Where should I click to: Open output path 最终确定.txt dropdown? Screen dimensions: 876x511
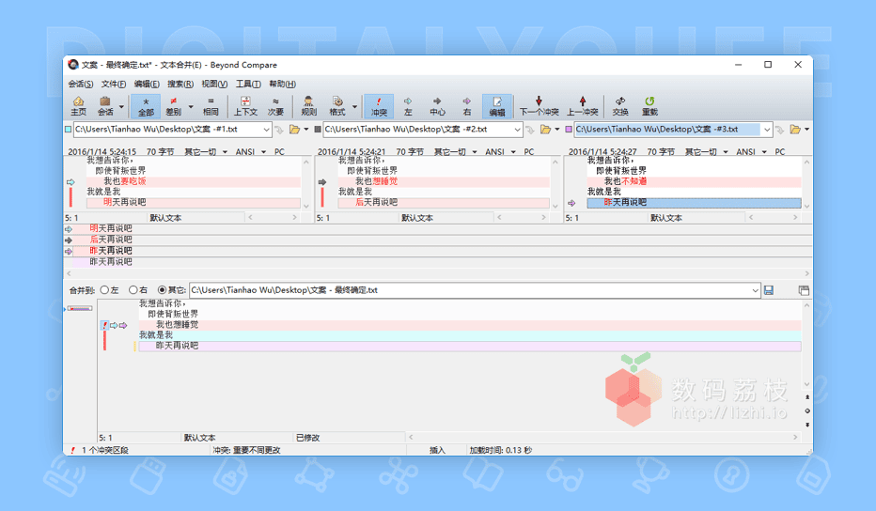point(755,290)
